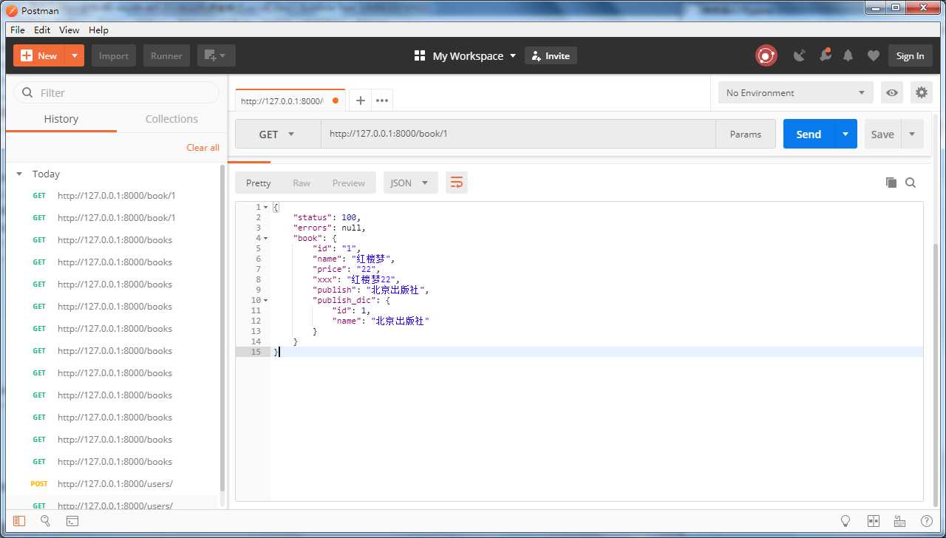This screenshot has height=538, width=946.
Task: Click the wrench settings icon
Action: tap(825, 55)
